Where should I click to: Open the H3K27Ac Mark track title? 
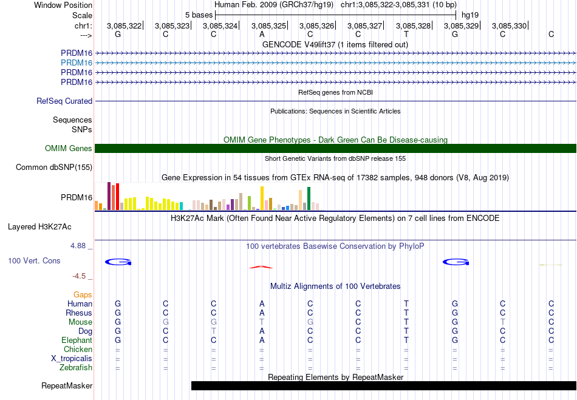coord(335,219)
